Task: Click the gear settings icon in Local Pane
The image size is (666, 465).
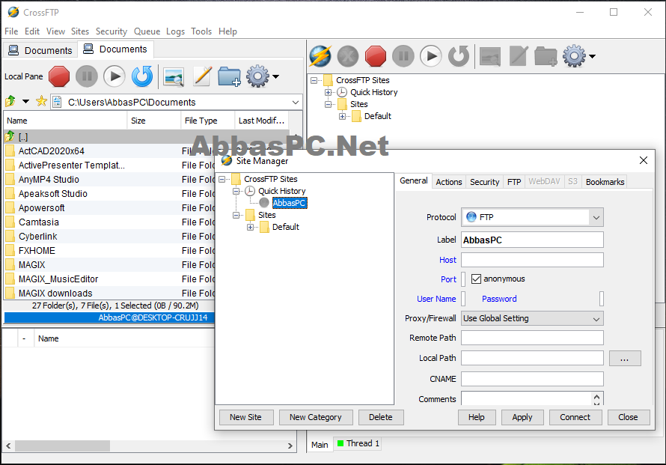Action: click(257, 76)
